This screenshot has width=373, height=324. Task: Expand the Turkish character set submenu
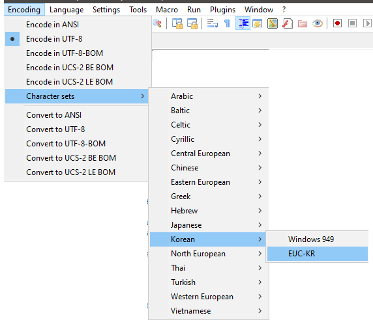(209, 282)
